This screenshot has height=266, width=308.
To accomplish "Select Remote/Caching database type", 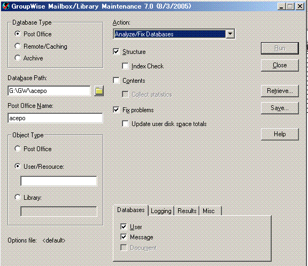I will (x=18, y=46).
